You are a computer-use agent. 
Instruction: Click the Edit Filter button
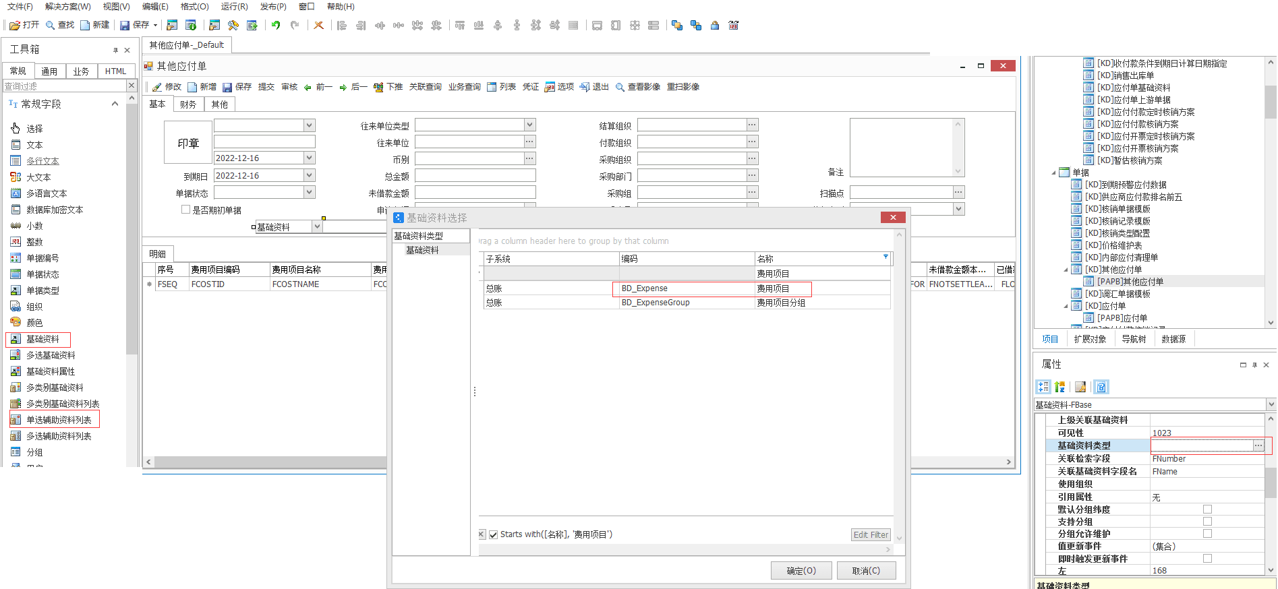coord(871,534)
